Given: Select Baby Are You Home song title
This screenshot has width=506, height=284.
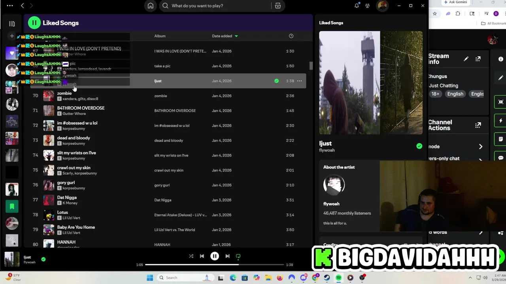Looking at the screenshot, I should [x=76, y=227].
